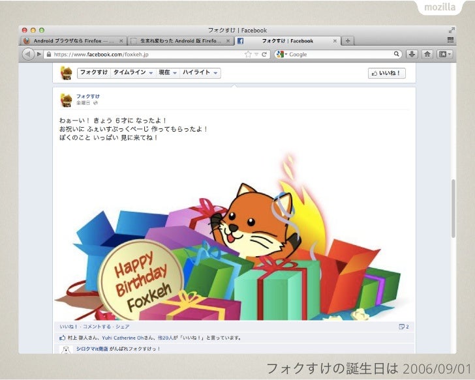475x380 pixels.
Task: Open Google search engine selector dropdown
Action: click(x=282, y=54)
